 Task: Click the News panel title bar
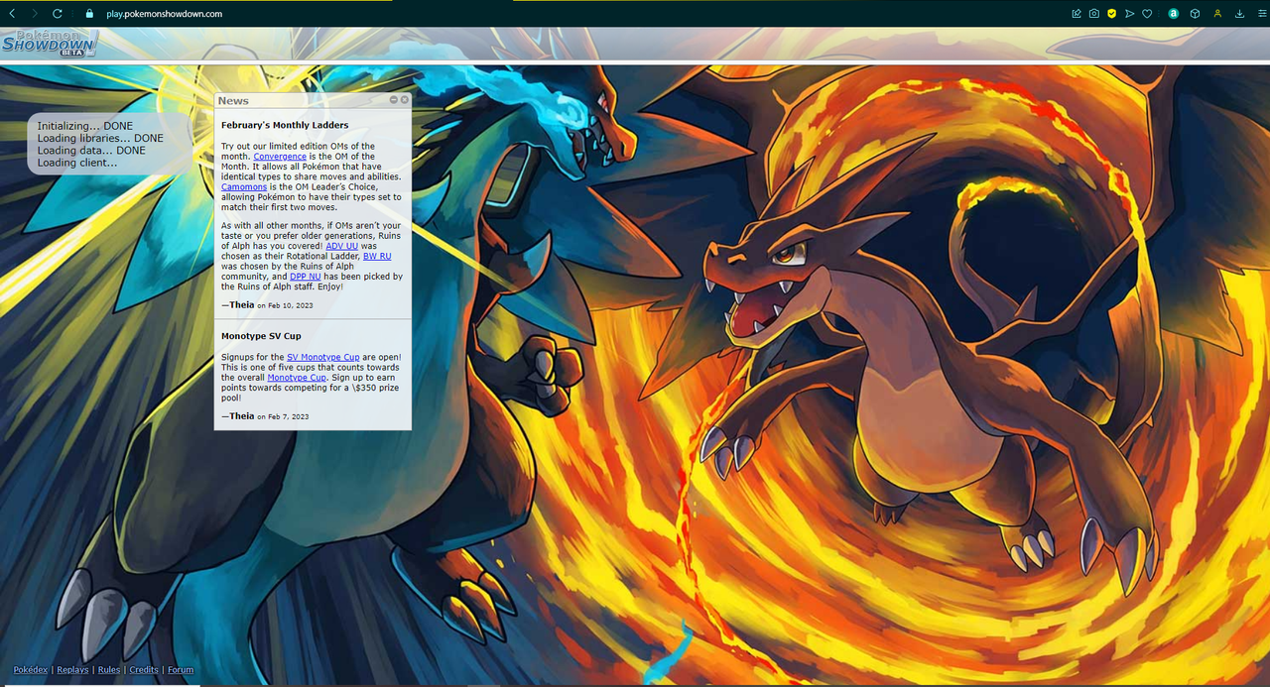tap(313, 100)
